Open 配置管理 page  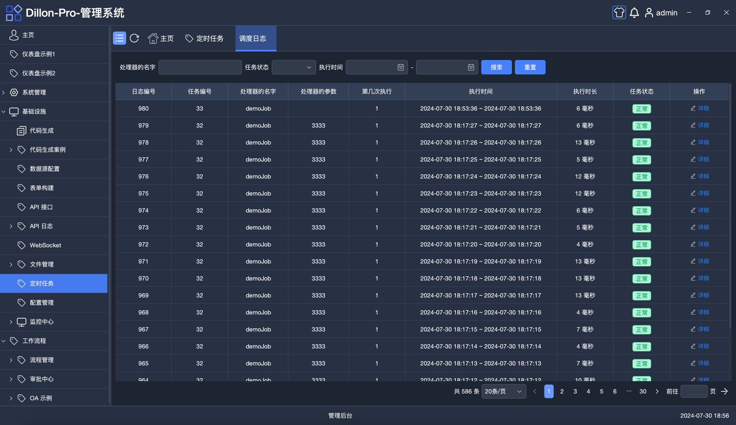(54, 303)
